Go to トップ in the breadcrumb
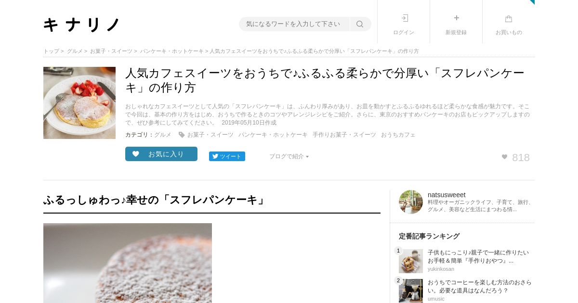Screen dimensions: 578x303 (51, 51)
